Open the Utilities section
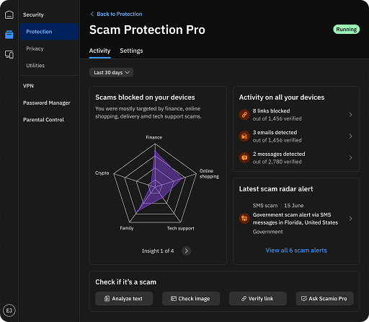369x322 pixels. coord(35,66)
